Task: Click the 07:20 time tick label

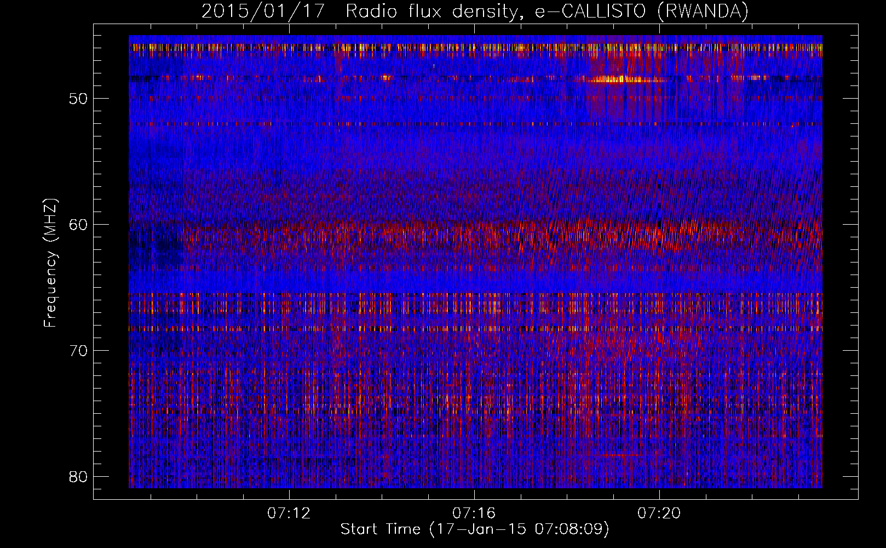Action: click(659, 513)
